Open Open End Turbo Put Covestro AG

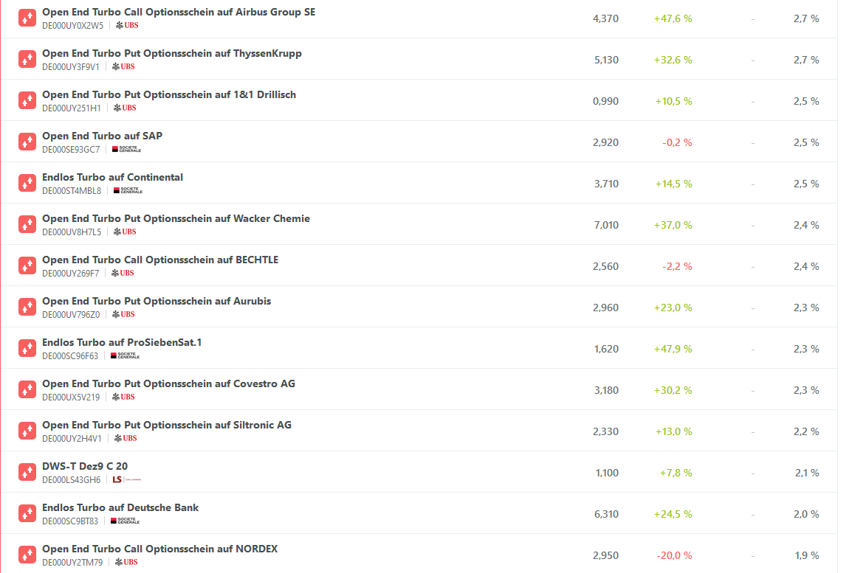(x=168, y=383)
